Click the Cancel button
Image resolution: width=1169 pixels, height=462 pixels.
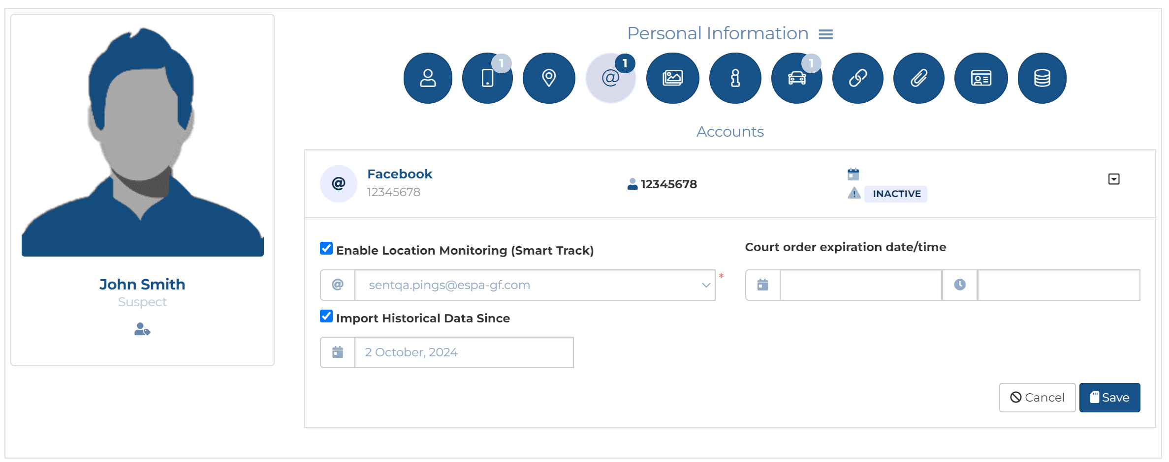point(1037,398)
